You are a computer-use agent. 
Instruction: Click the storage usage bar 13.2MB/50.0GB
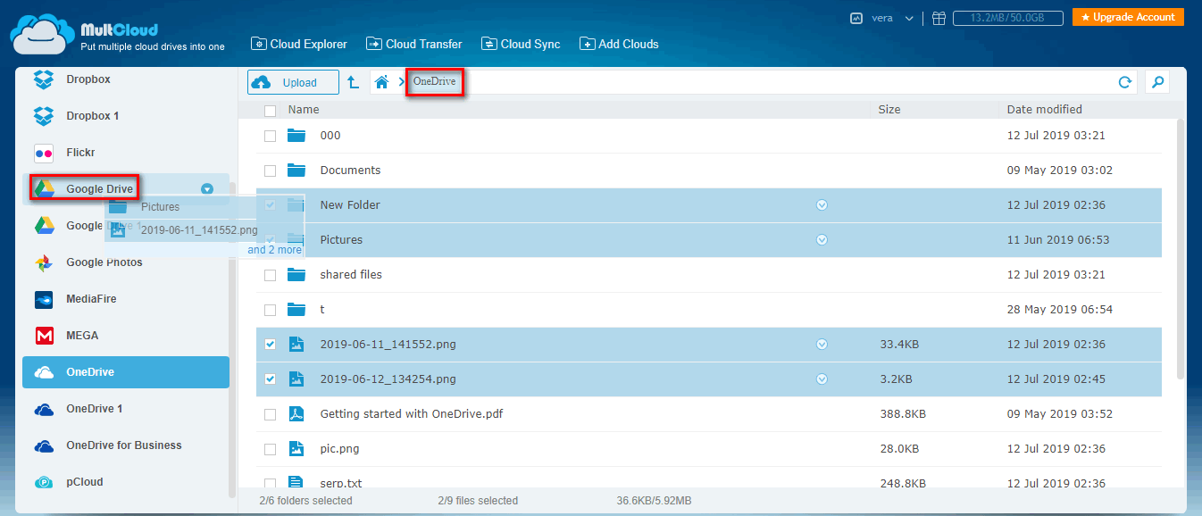click(1007, 18)
